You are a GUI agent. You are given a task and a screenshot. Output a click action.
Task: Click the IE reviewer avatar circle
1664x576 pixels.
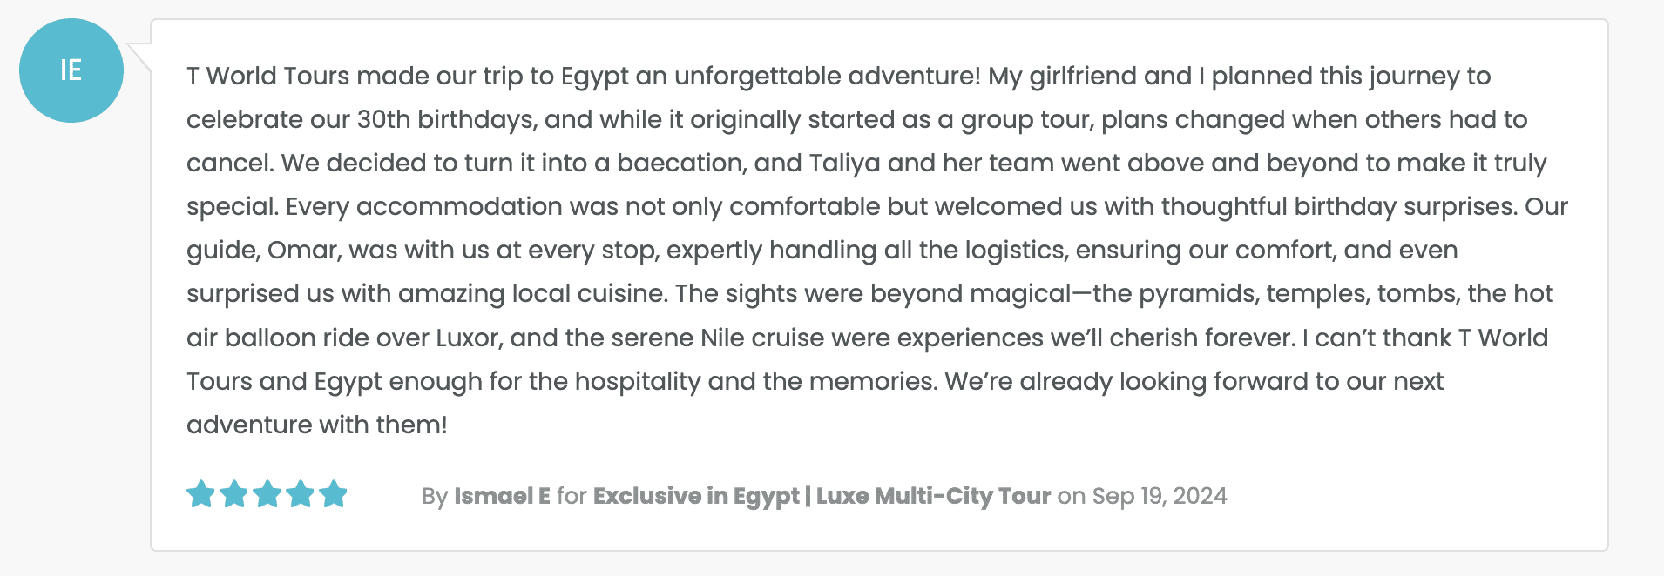point(71,70)
